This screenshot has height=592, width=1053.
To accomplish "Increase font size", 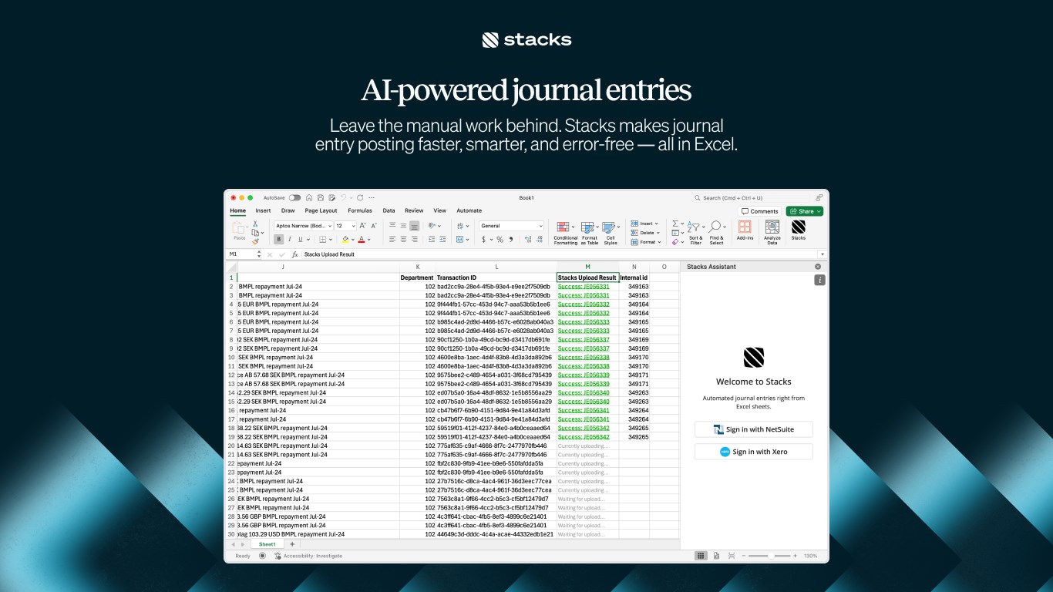I will [x=363, y=226].
